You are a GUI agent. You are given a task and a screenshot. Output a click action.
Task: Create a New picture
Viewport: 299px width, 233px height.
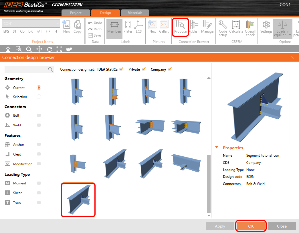(153, 27)
